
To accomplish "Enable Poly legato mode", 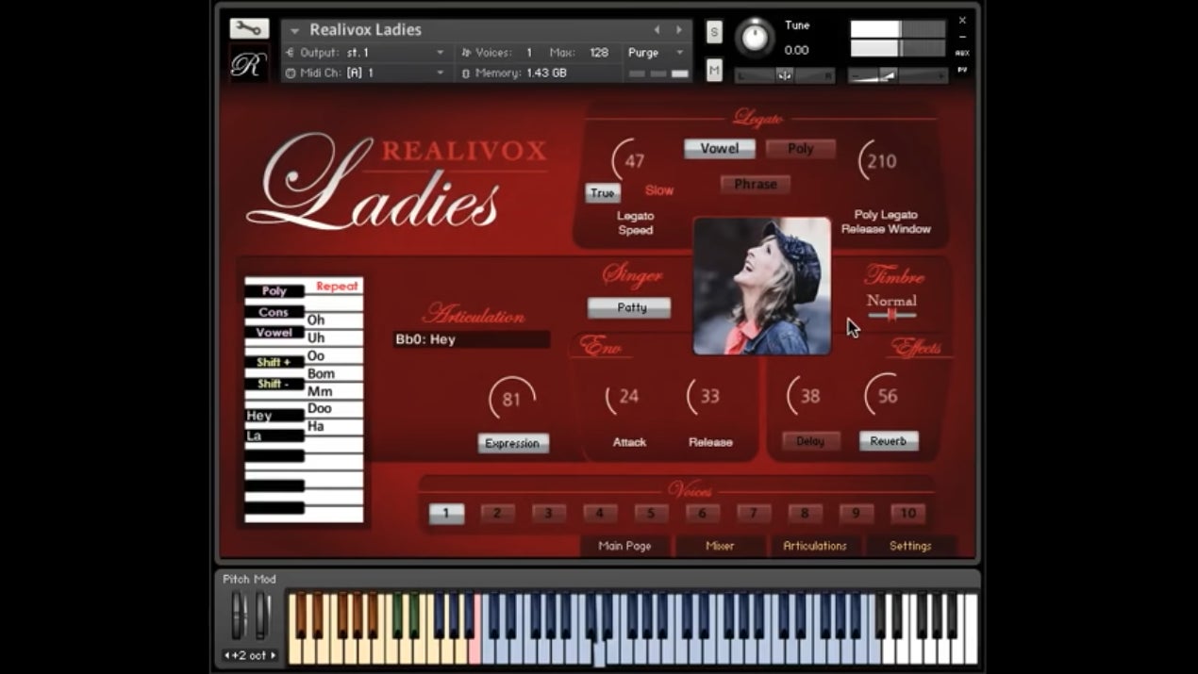I will pyautogui.click(x=800, y=149).
